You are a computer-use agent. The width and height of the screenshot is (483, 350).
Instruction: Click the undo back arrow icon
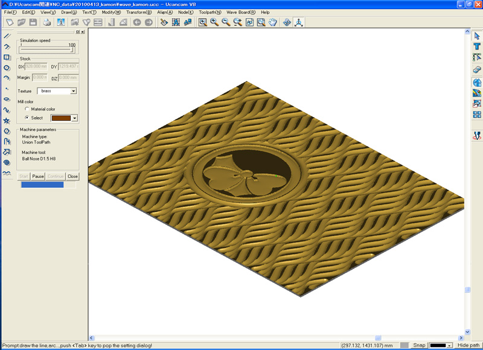[137, 22]
